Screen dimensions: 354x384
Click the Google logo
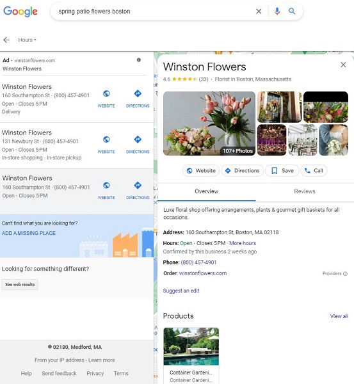click(20, 12)
